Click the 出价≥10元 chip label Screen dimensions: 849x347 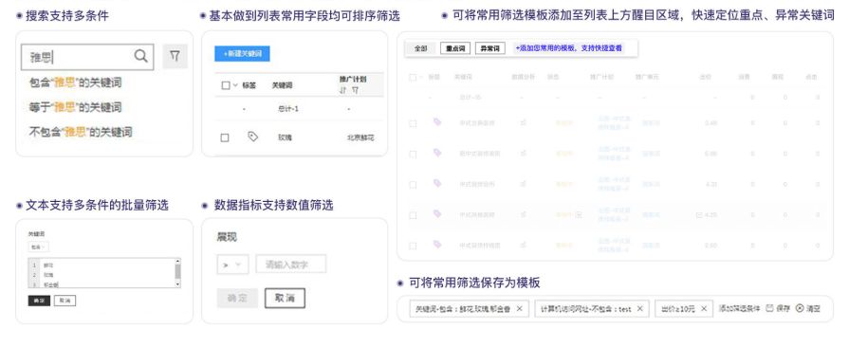[678, 309]
